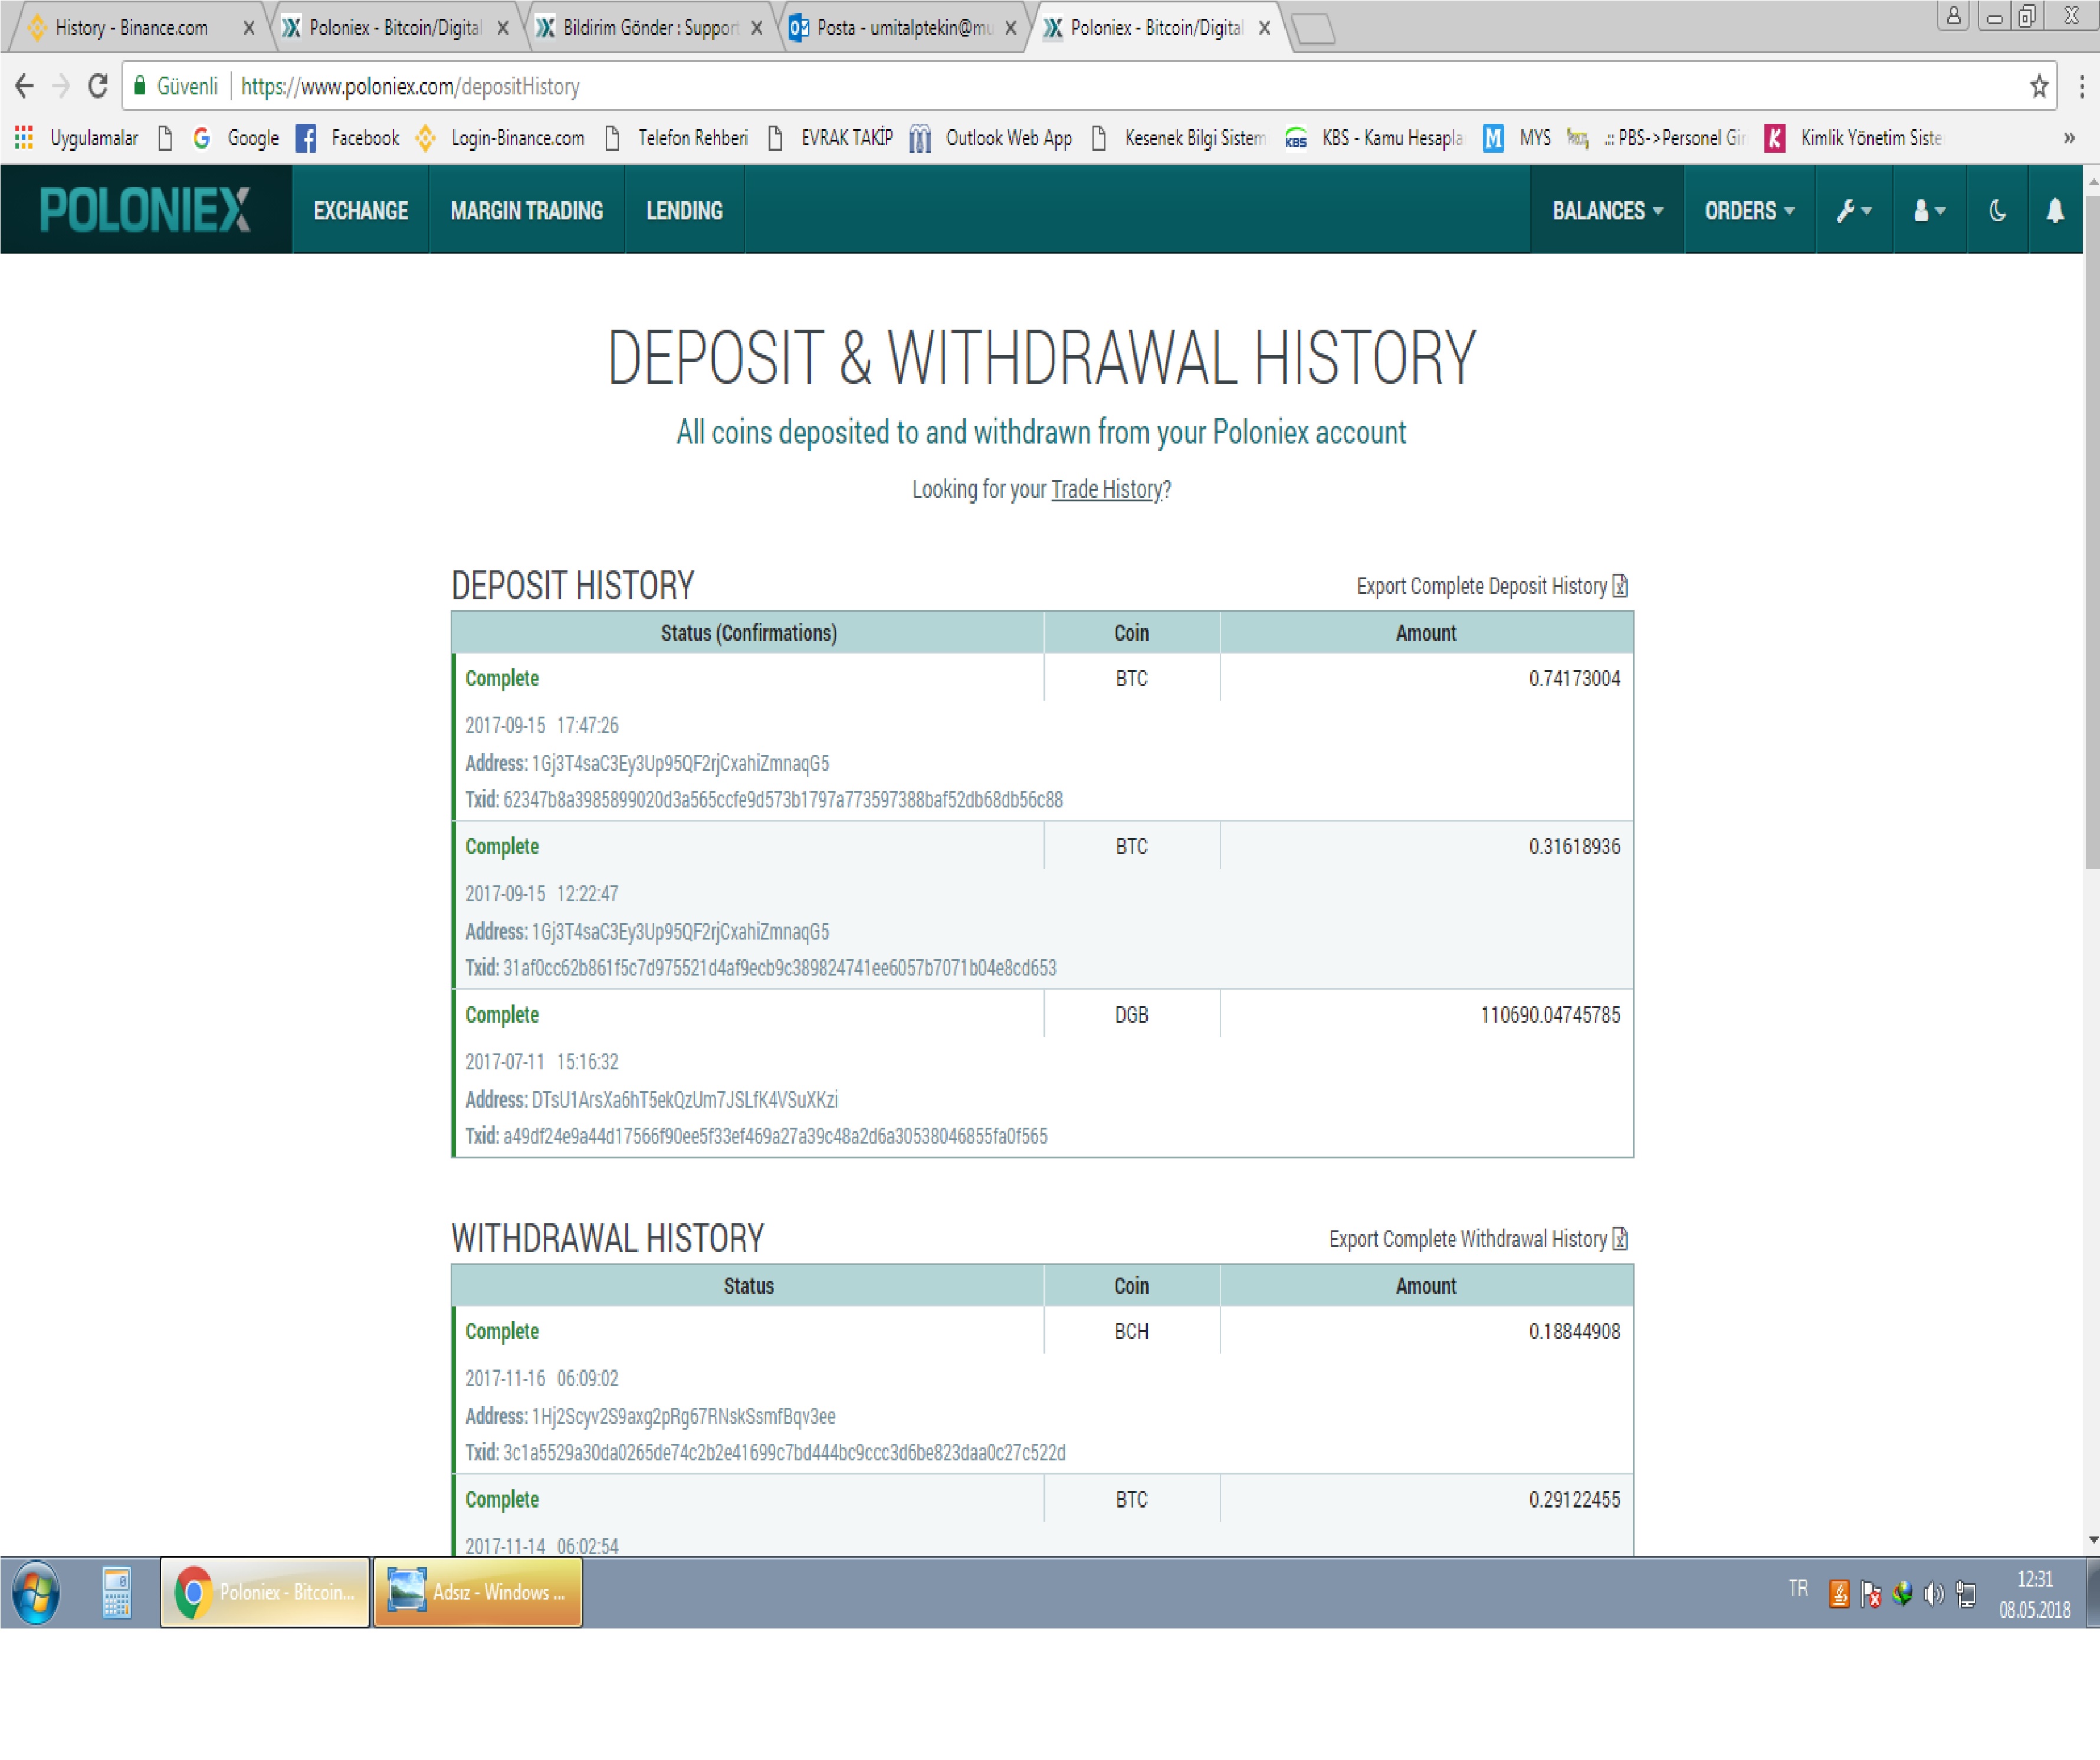Click the TR language indicator
Viewport: 2100px width, 1760px height.
click(1798, 1588)
